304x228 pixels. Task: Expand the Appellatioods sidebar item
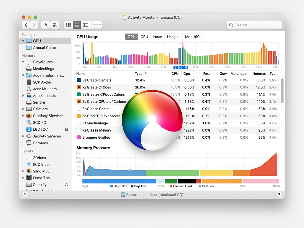point(23,96)
